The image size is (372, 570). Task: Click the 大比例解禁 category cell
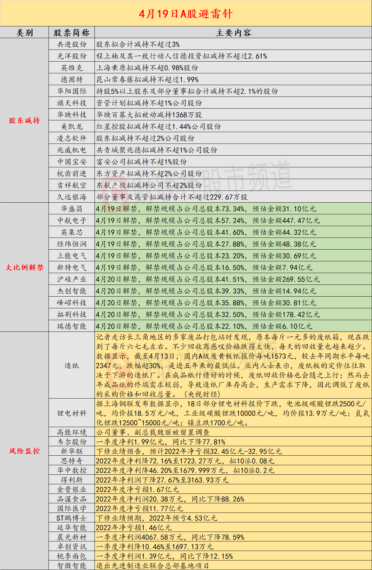[24, 267]
